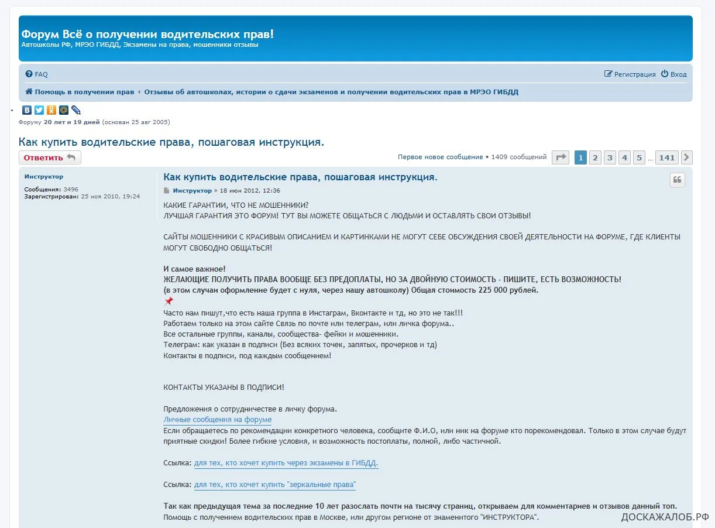Share via the Twitter bird icon
This screenshot has height=528, width=715.
(x=39, y=110)
